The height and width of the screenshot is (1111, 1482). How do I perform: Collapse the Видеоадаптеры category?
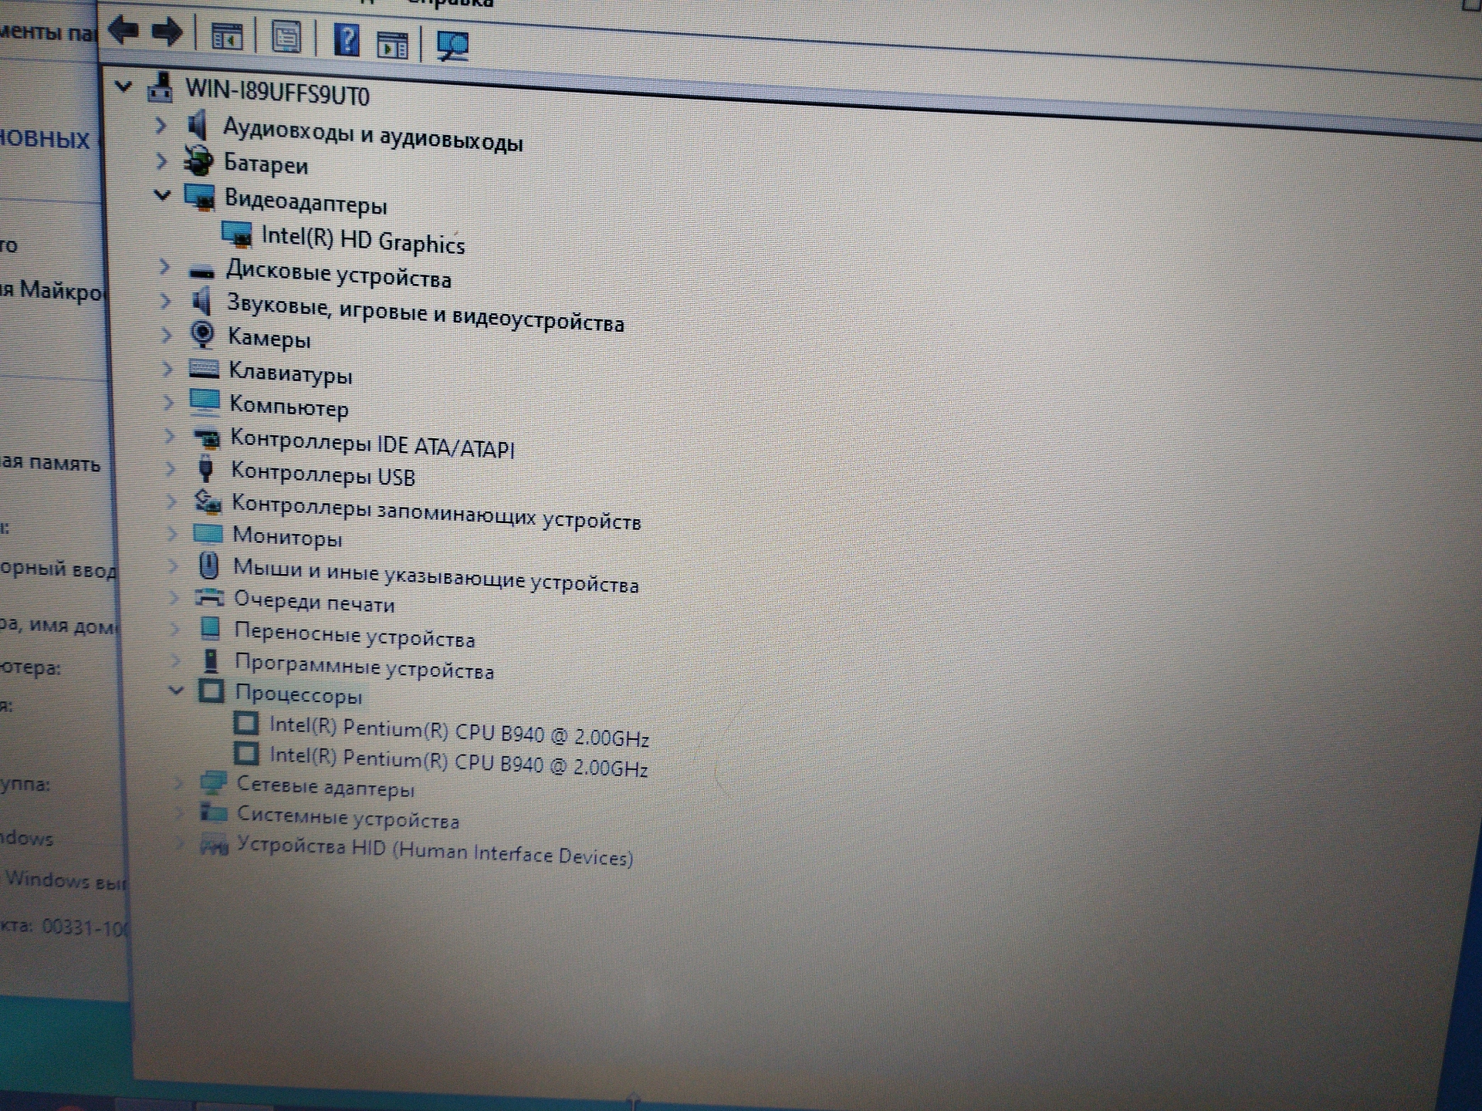161,195
